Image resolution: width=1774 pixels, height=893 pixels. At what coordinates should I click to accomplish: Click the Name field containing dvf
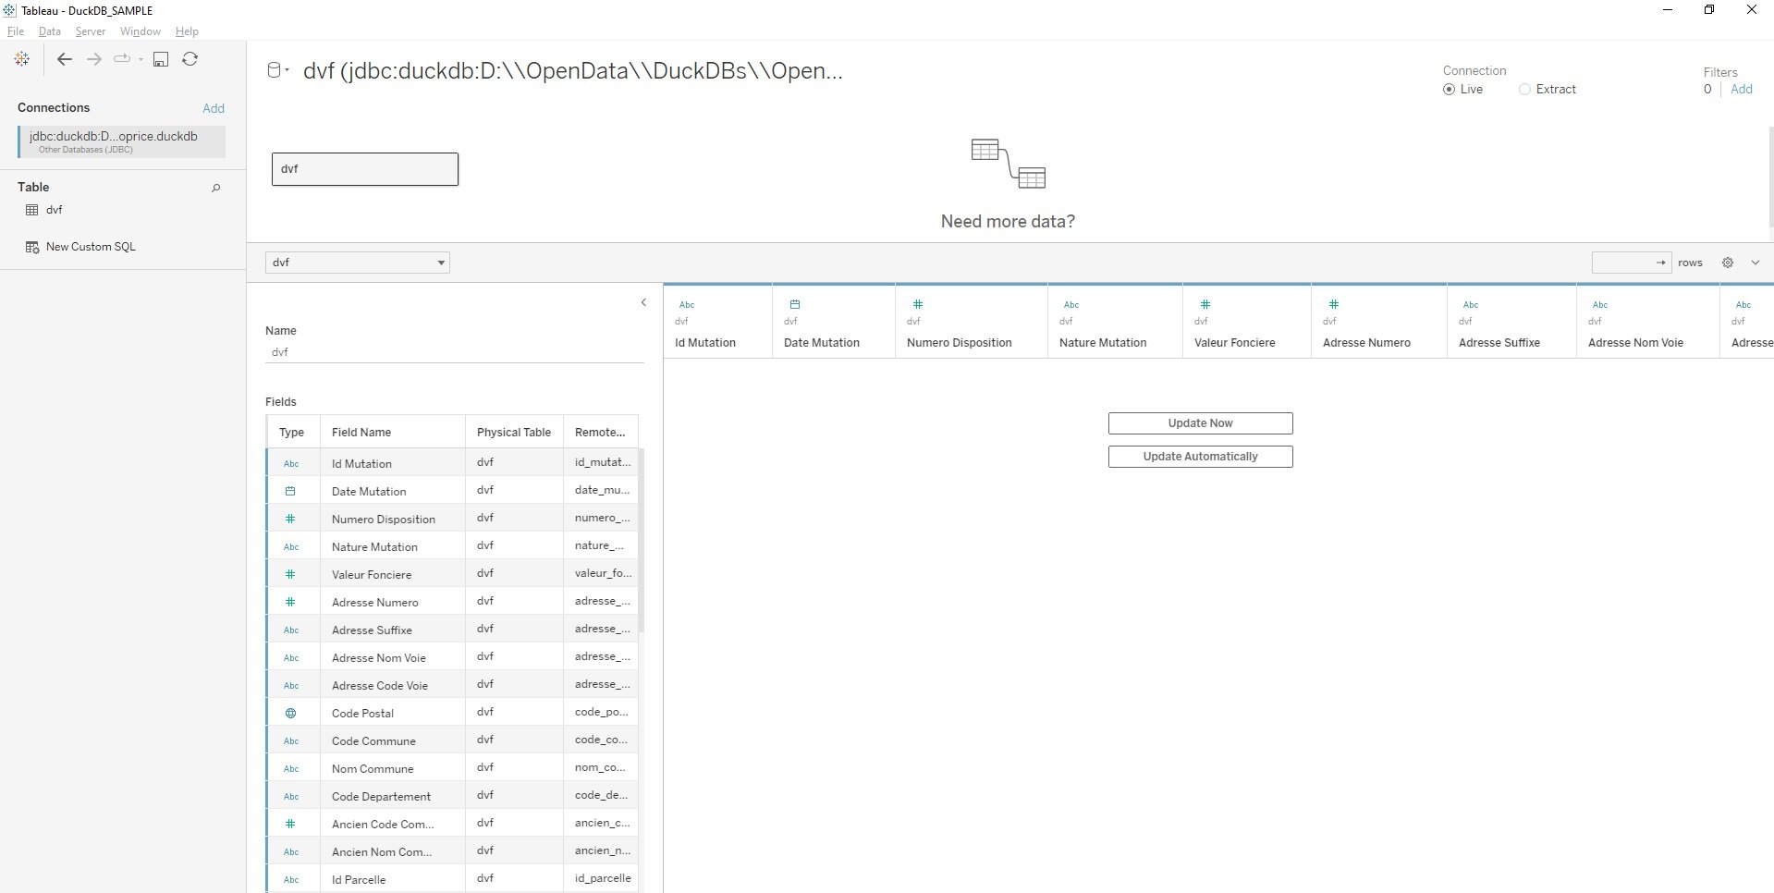pos(454,352)
